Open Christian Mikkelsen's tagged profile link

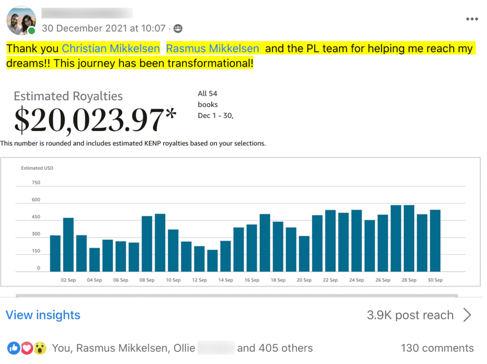(x=111, y=48)
